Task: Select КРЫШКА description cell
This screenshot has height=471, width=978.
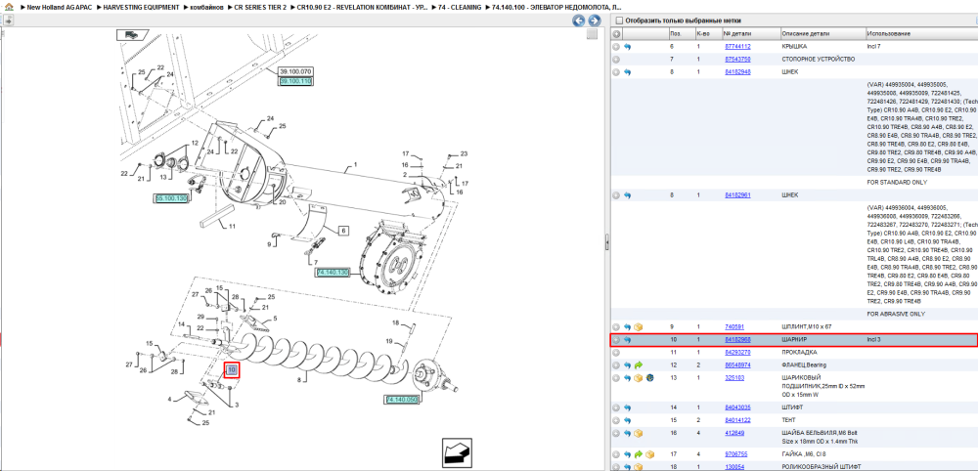Action: (x=794, y=47)
